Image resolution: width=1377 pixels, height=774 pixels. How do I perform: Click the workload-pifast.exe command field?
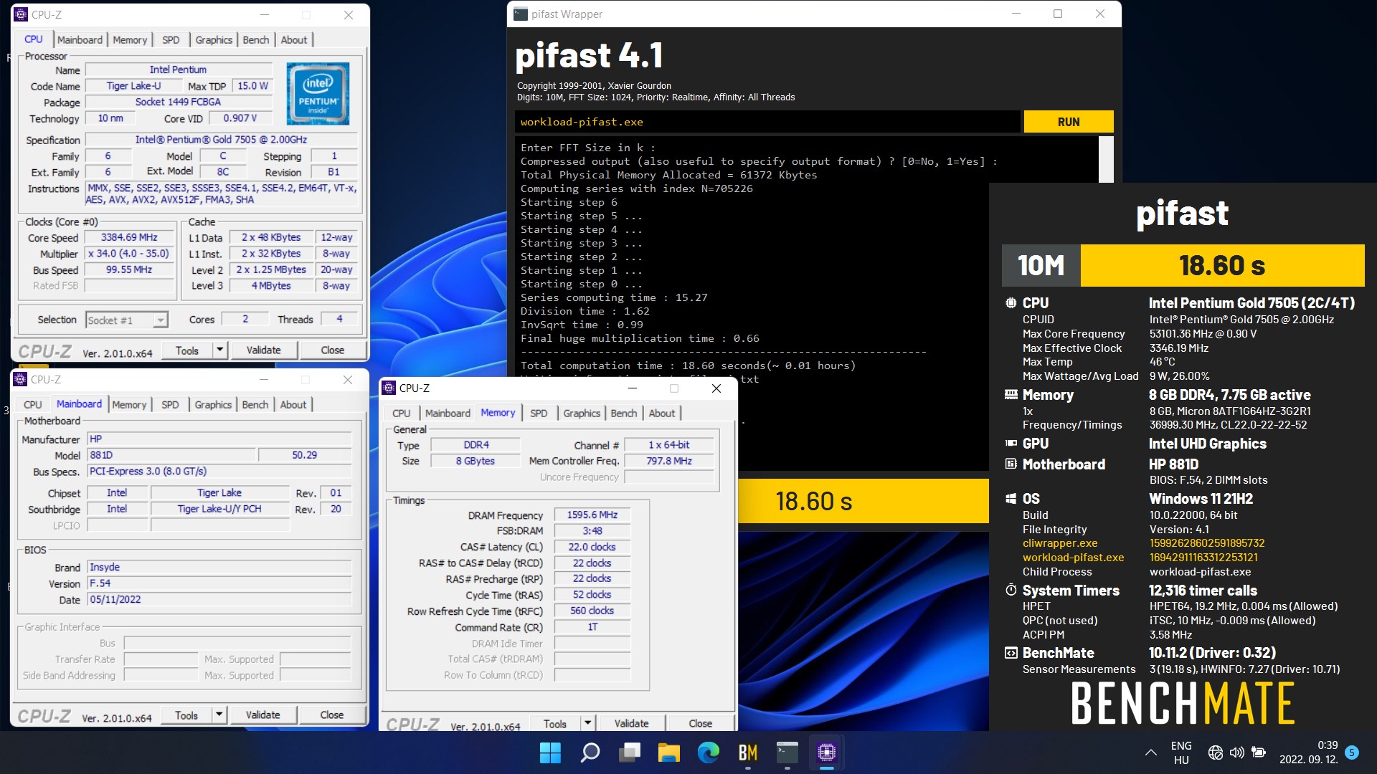click(x=767, y=122)
